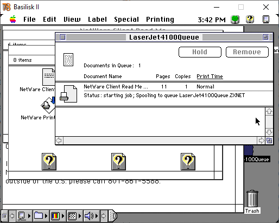
Task: Select the middle help lightbulb document icon
Action: [x=118, y=162]
